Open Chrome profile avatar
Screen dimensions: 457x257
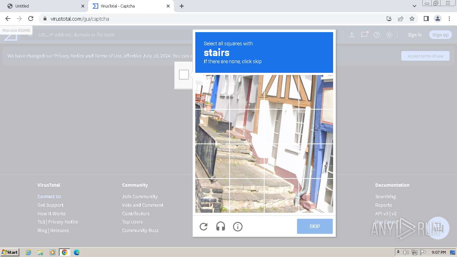pos(437,19)
